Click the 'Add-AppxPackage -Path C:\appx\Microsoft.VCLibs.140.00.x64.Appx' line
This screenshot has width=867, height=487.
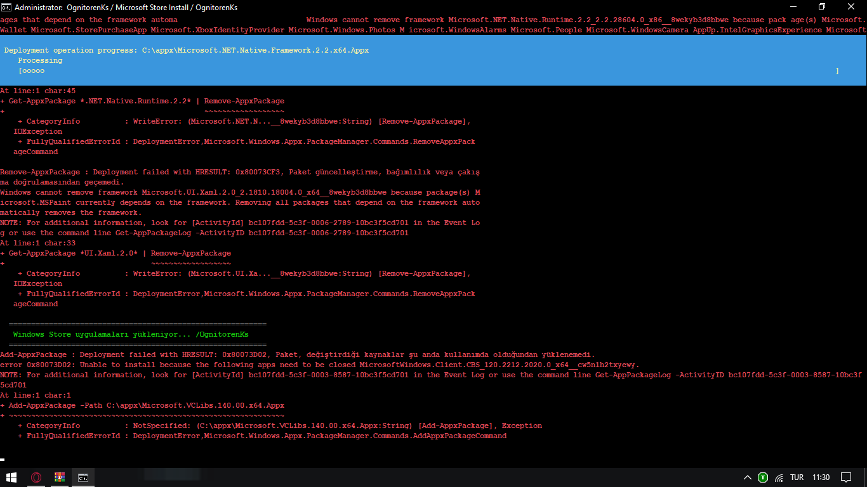click(142, 405)
